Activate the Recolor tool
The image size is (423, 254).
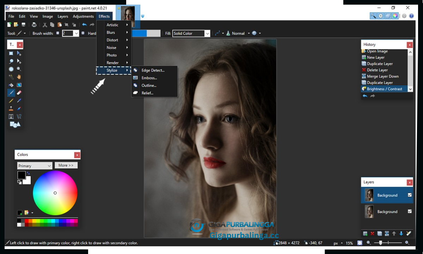[x=19, y=109]
